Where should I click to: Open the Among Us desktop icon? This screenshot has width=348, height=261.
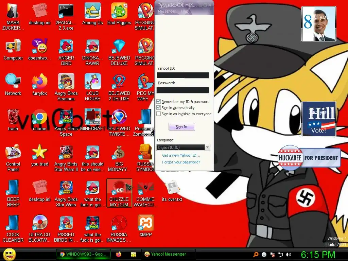(x=92, y=14)
